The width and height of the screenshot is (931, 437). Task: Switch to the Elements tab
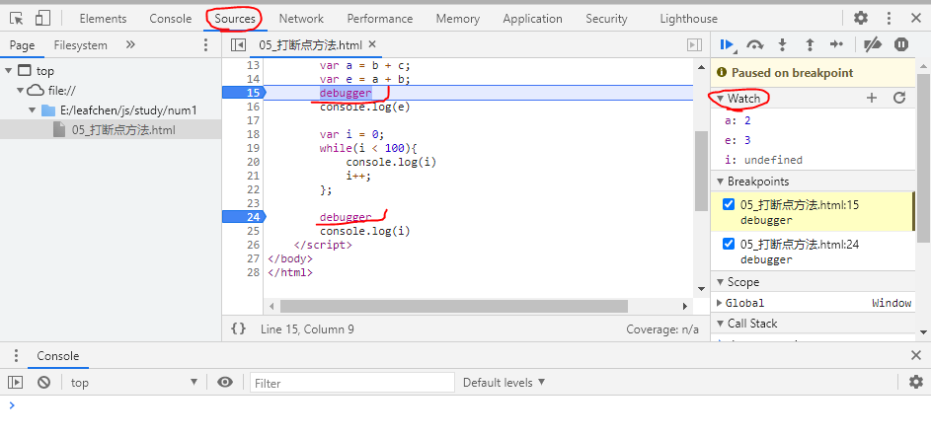103,19
